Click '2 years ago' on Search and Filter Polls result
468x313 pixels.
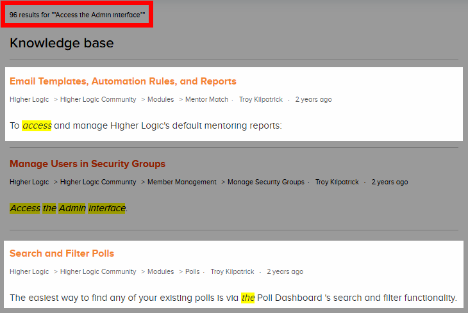[285, 271]
